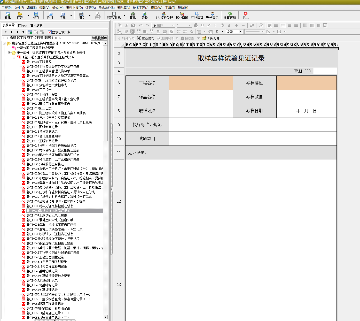This screenshot has width=360, height=321.
Task: Move tree item down with down arrow
Action: tap(17, 32)
